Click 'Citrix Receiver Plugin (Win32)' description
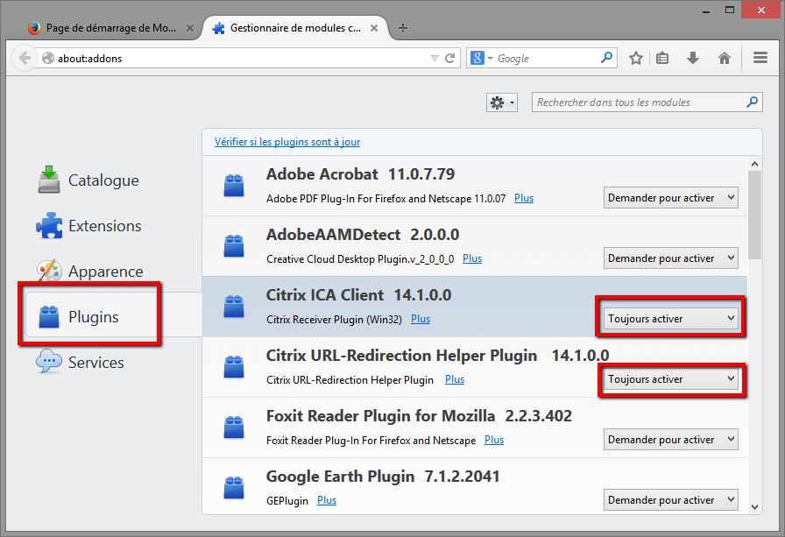 [334, 320]
